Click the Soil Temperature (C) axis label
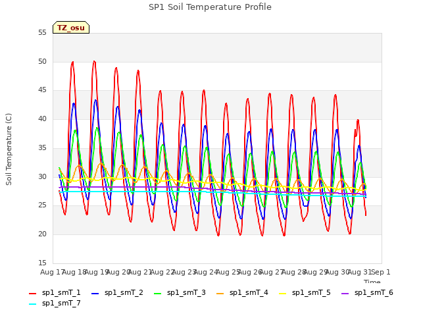421x316 pixels. 9,149
